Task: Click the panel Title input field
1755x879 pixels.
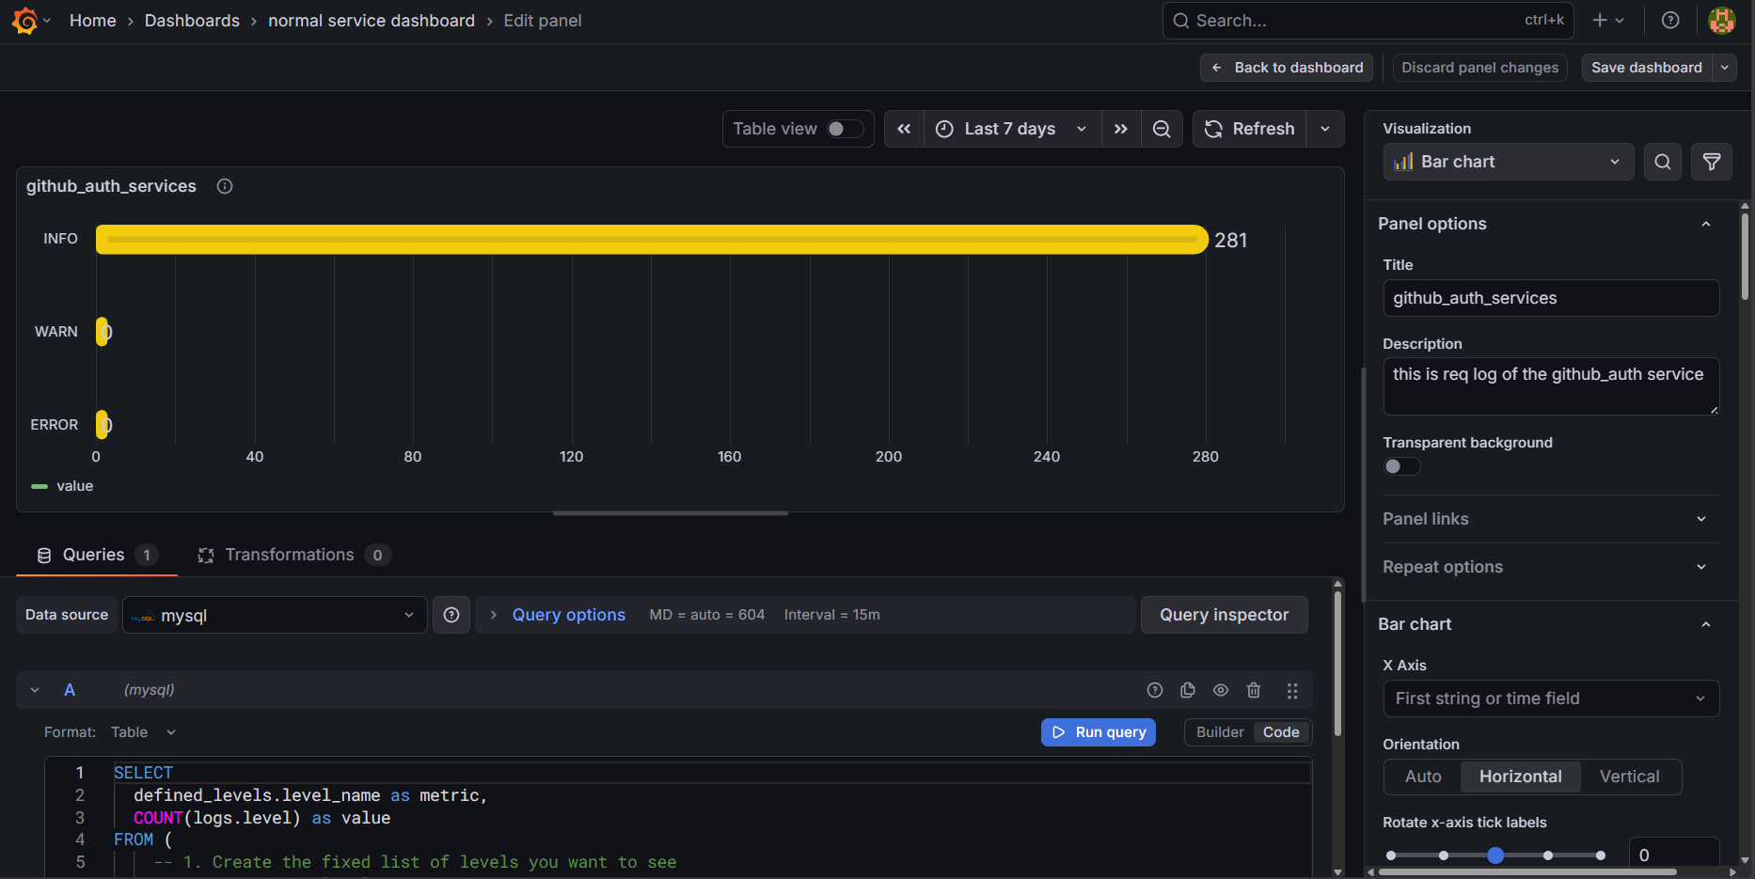Action: coord(1551,298)
